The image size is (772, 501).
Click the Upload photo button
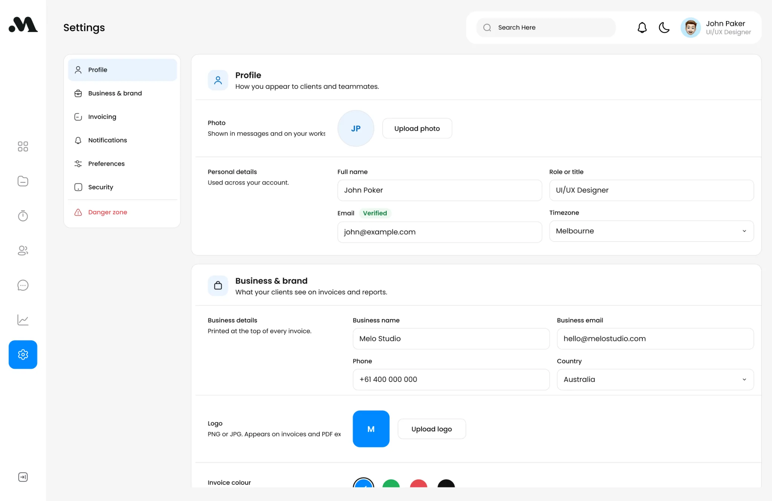[417, 128]
